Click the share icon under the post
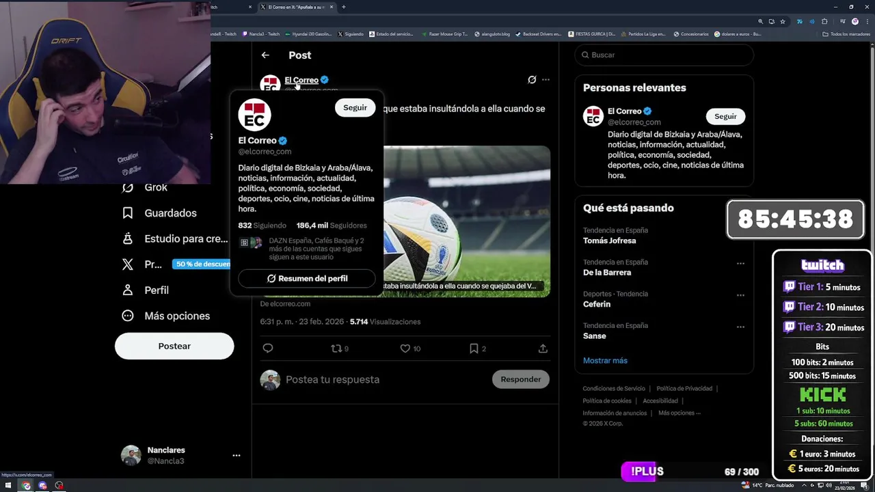This screenshot has height=492, width=875. pyautogui.click(x=543, y=348)
